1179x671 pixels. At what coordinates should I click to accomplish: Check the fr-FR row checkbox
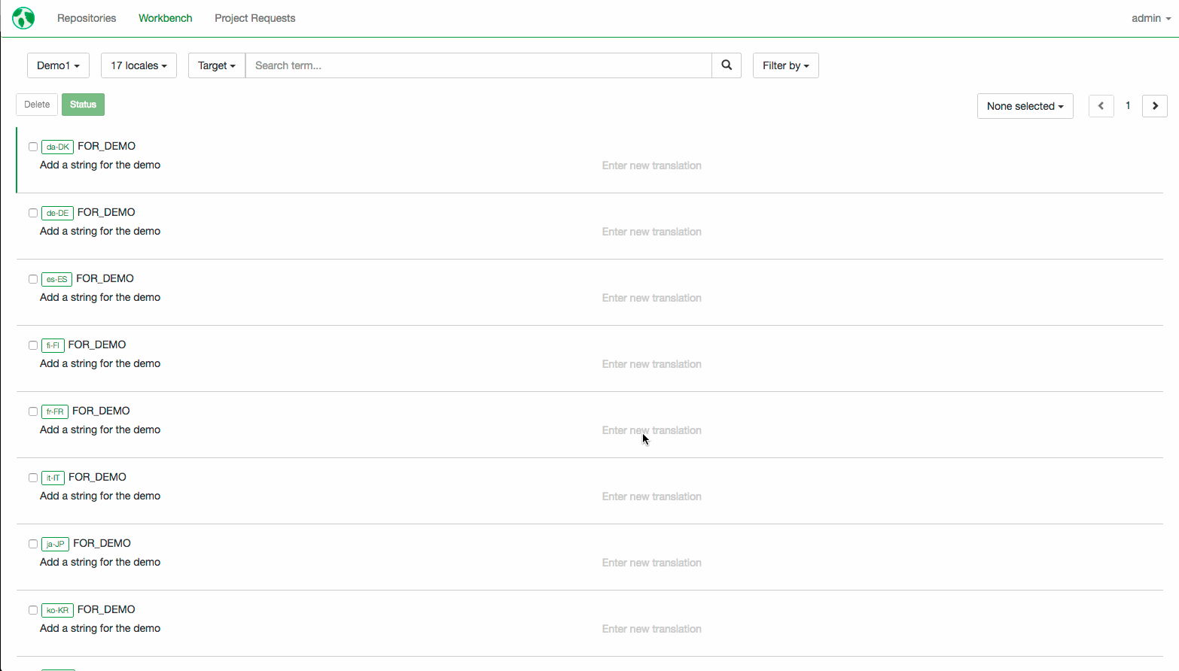pos(33,411)
